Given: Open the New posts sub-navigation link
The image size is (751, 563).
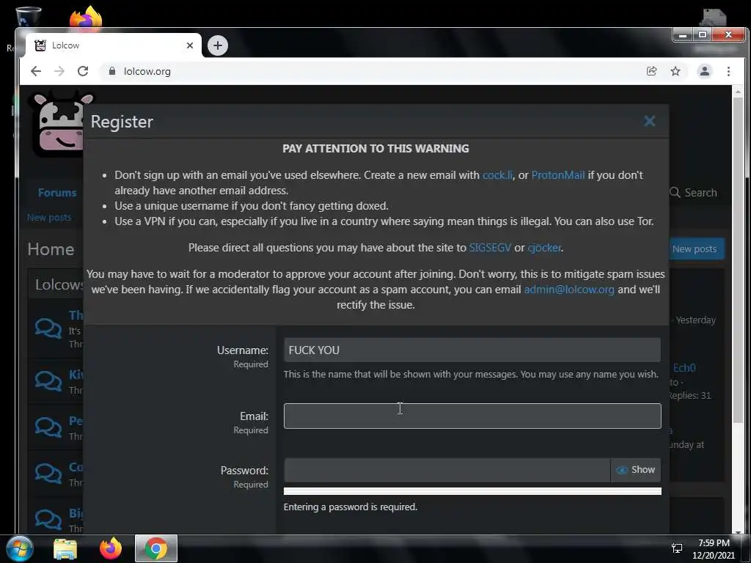Looking at the screenshot, I should (x=49, y=217).
